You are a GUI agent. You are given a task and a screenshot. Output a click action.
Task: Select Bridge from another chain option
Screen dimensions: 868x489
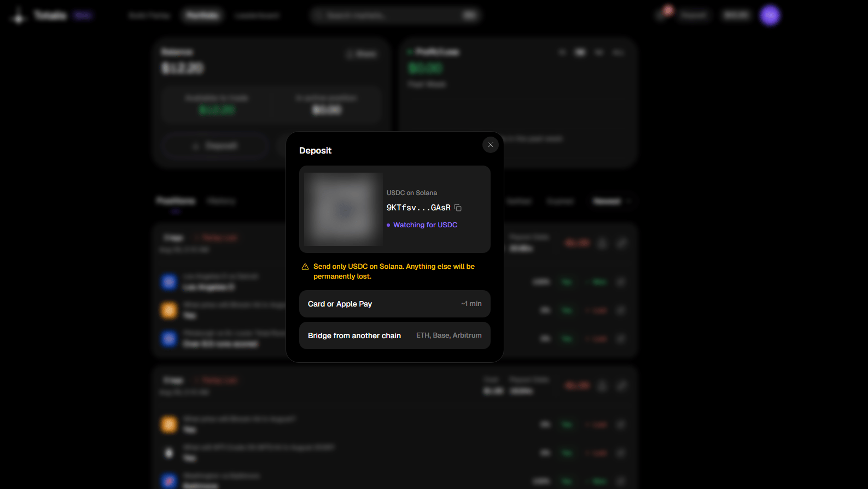click(395, 335)
